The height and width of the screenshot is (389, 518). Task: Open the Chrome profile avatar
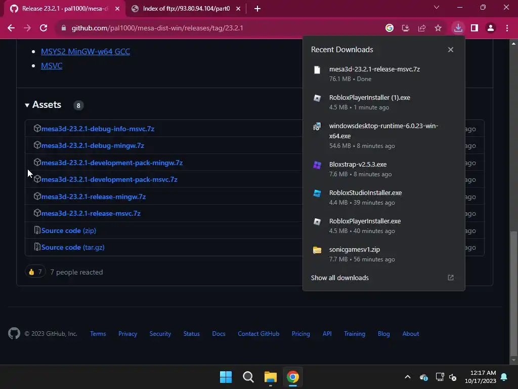click(x=491, y=28)
